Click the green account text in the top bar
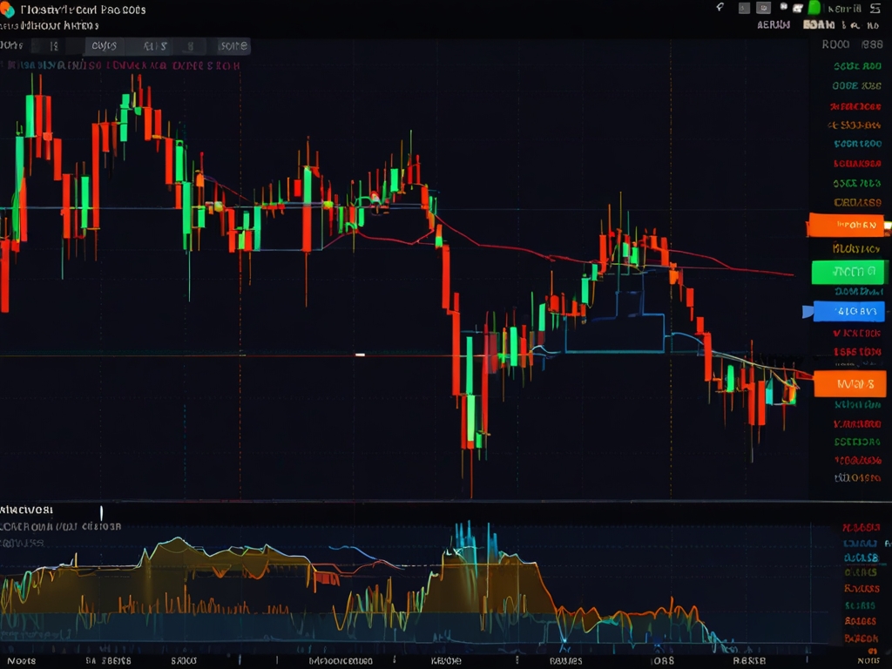892x669 pixels. (845, 9)
